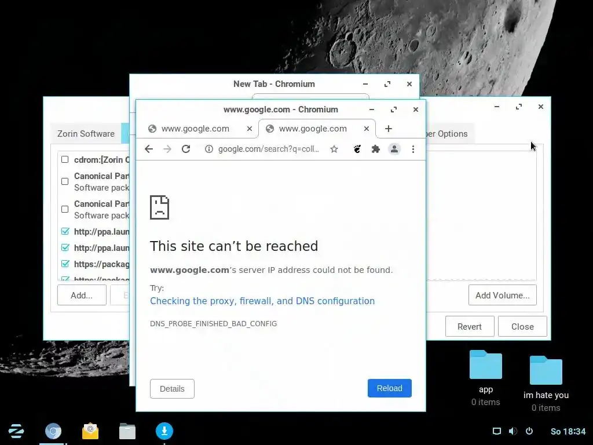The image size is (593, 445).
Task: Reload the page with the toolbar icon
Action: (186, 149)
